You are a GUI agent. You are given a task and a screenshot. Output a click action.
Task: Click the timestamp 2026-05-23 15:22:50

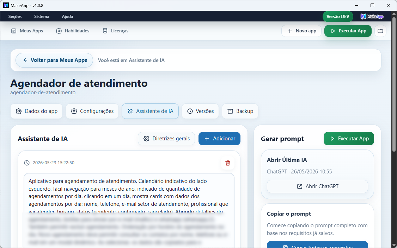[x=54, y=163]
